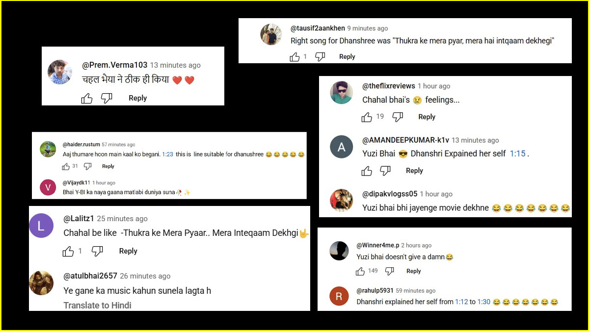Reply to @Prem.Verma103's comment
The height and width of the screenshot is (331, 589).
pos(137,98)
